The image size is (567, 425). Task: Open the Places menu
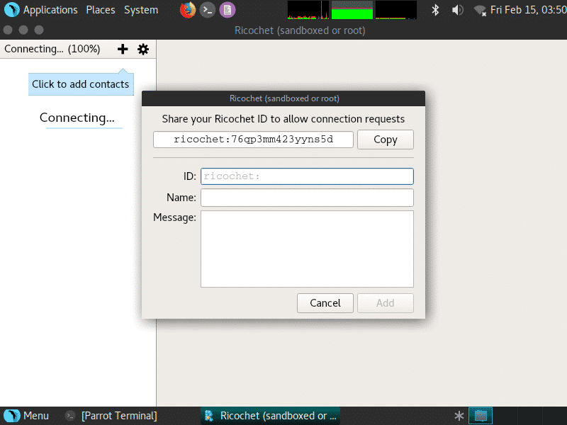pyautogui.click(x=101, y=10)
